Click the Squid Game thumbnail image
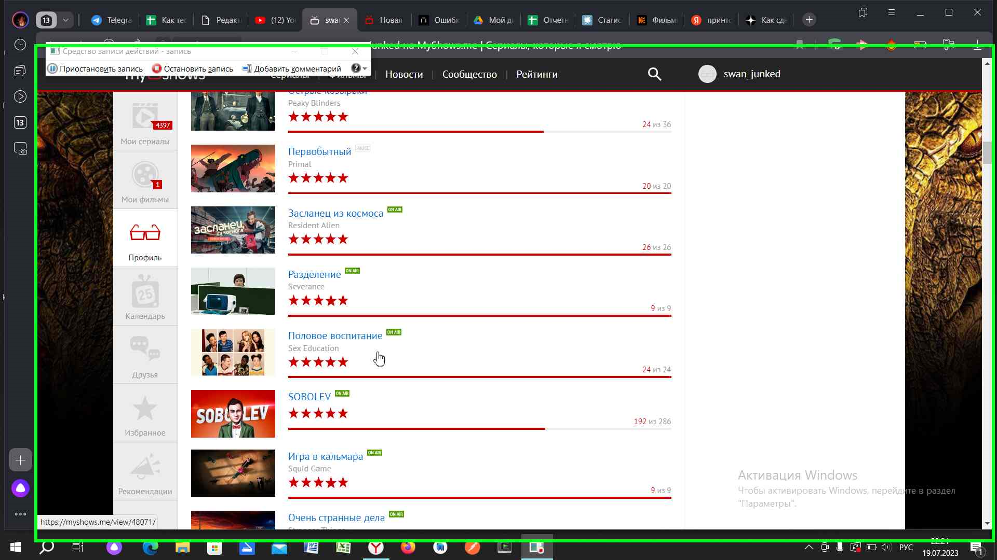Viewport: 997px width, 560px height. coord(233,473)
